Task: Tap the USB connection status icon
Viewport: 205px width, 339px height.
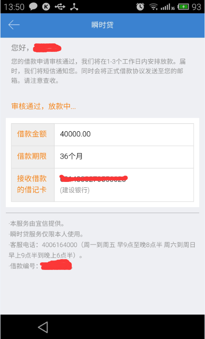Action: tap(60, 7)
